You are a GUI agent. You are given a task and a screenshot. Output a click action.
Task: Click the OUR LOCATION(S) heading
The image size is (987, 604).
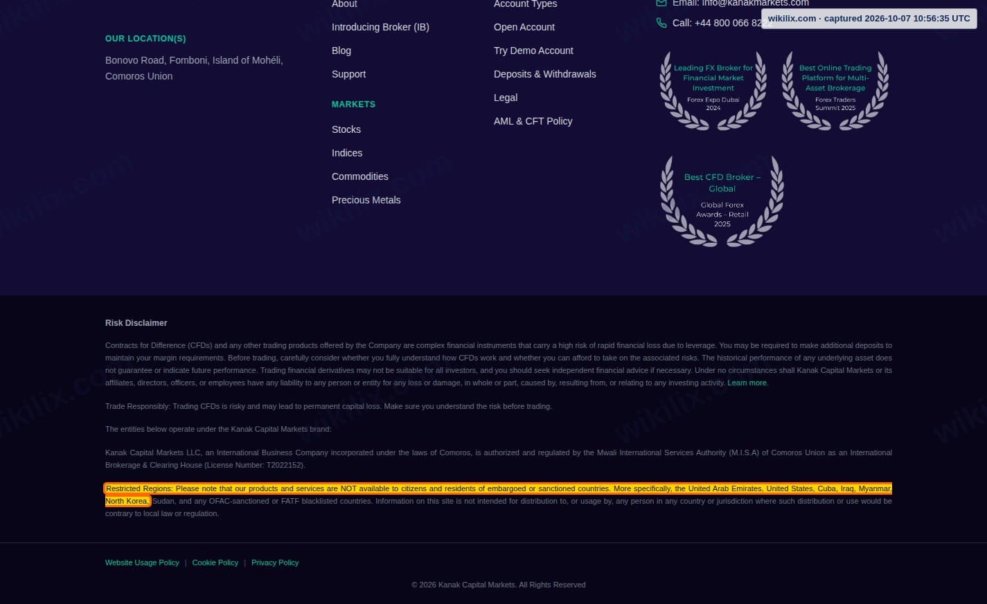pyautogui.click(x=145, y=39)
